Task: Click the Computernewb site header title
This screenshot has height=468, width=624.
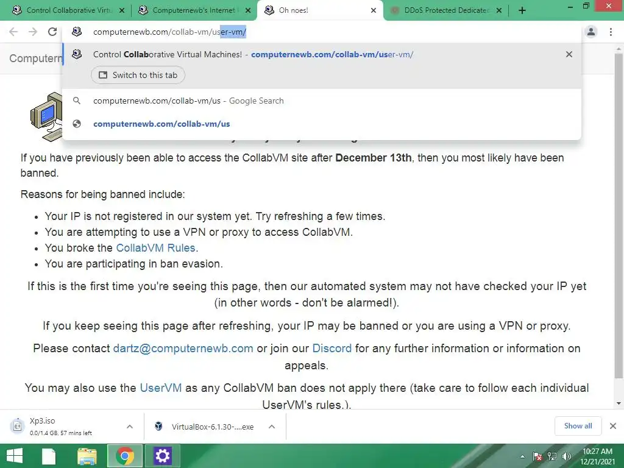Action: tap(36, 58)
